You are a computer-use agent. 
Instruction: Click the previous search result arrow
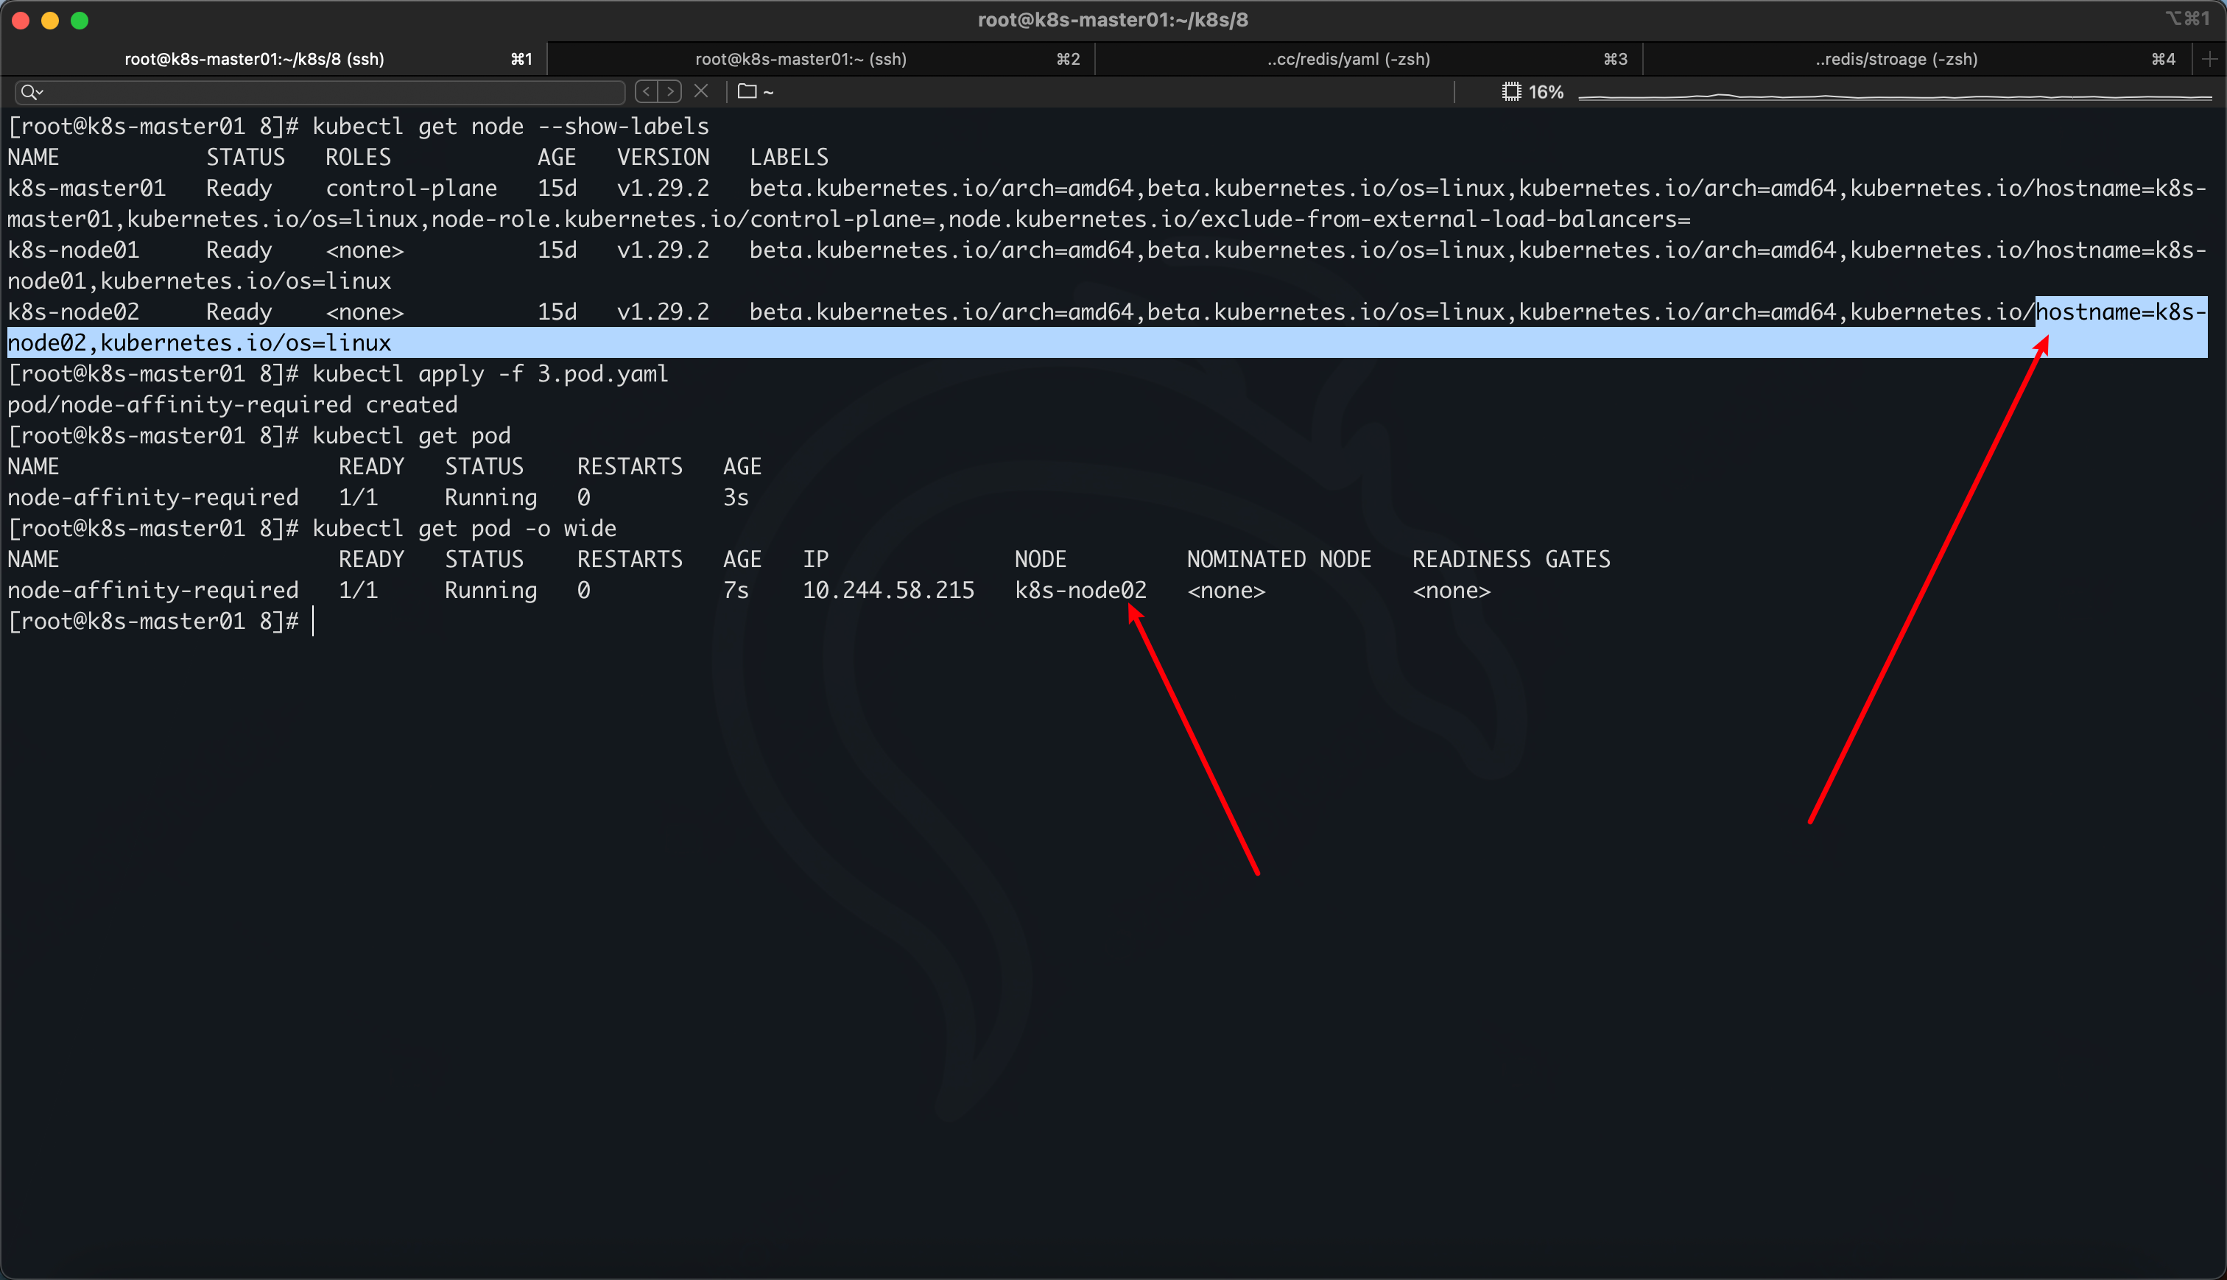point(647,91)
